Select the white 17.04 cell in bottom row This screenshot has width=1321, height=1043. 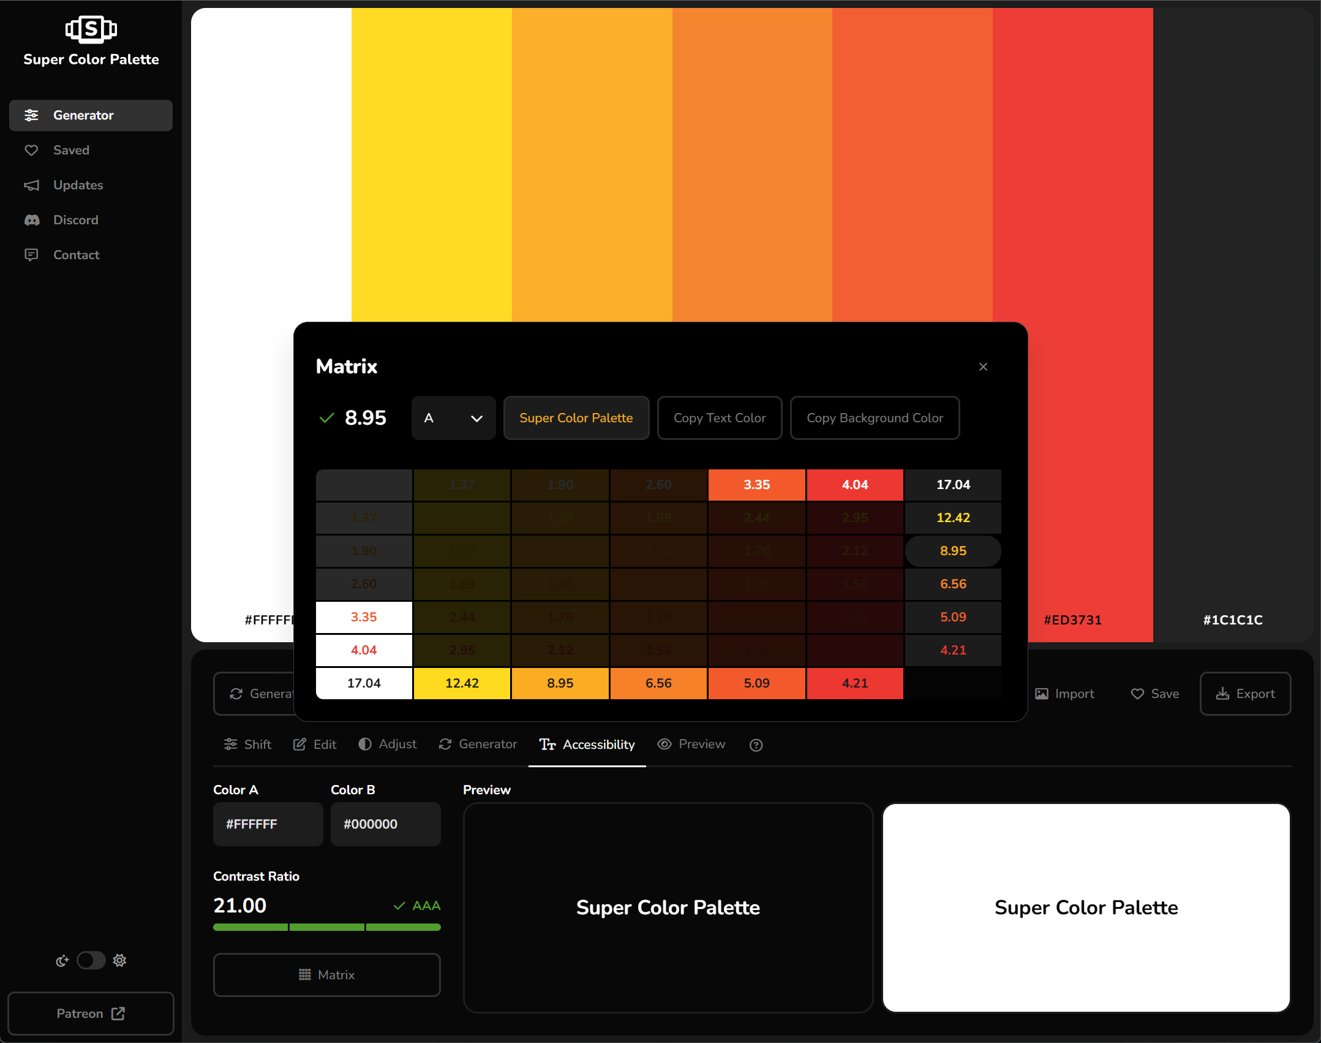[364, 683]
